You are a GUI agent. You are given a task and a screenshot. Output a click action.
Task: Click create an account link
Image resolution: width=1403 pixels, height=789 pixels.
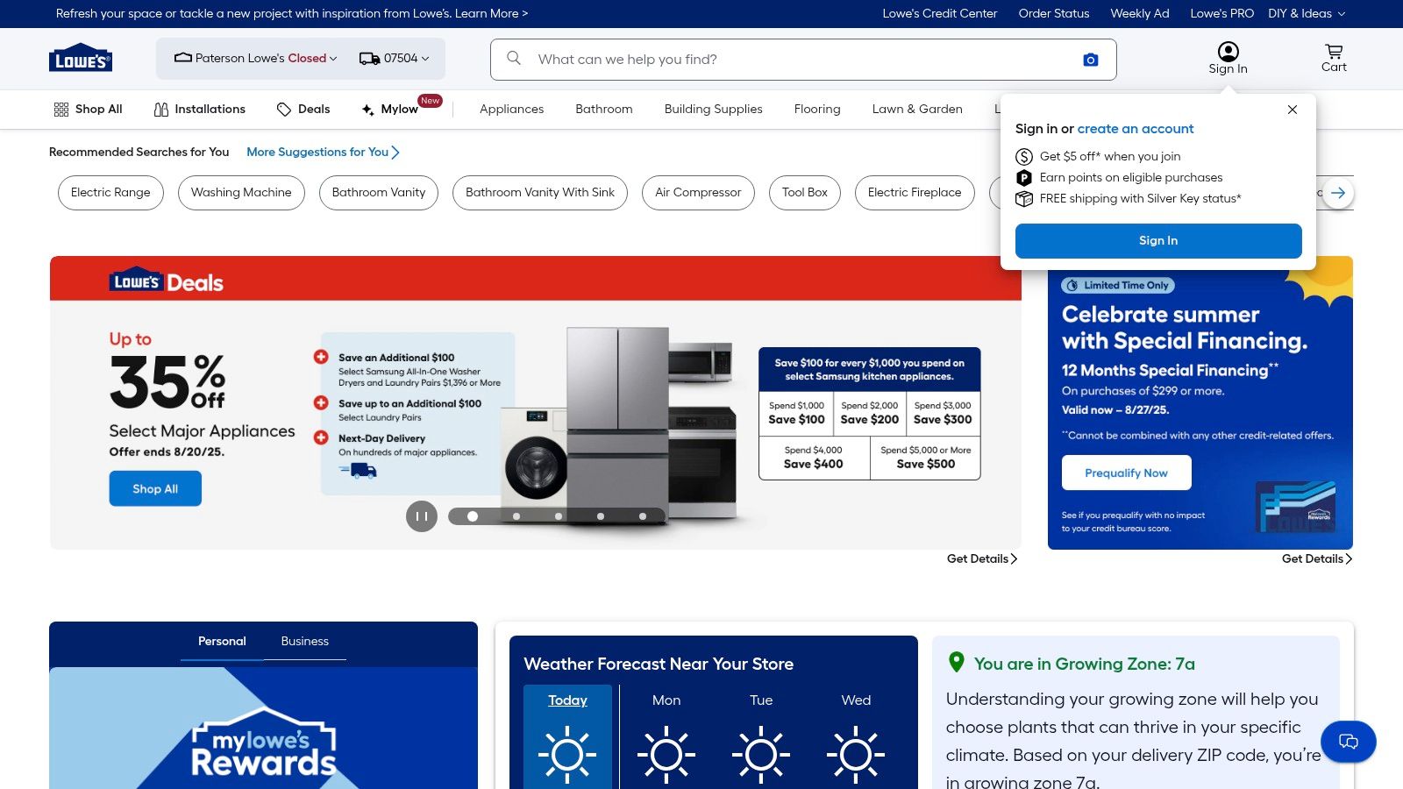tap(1136, 129)
